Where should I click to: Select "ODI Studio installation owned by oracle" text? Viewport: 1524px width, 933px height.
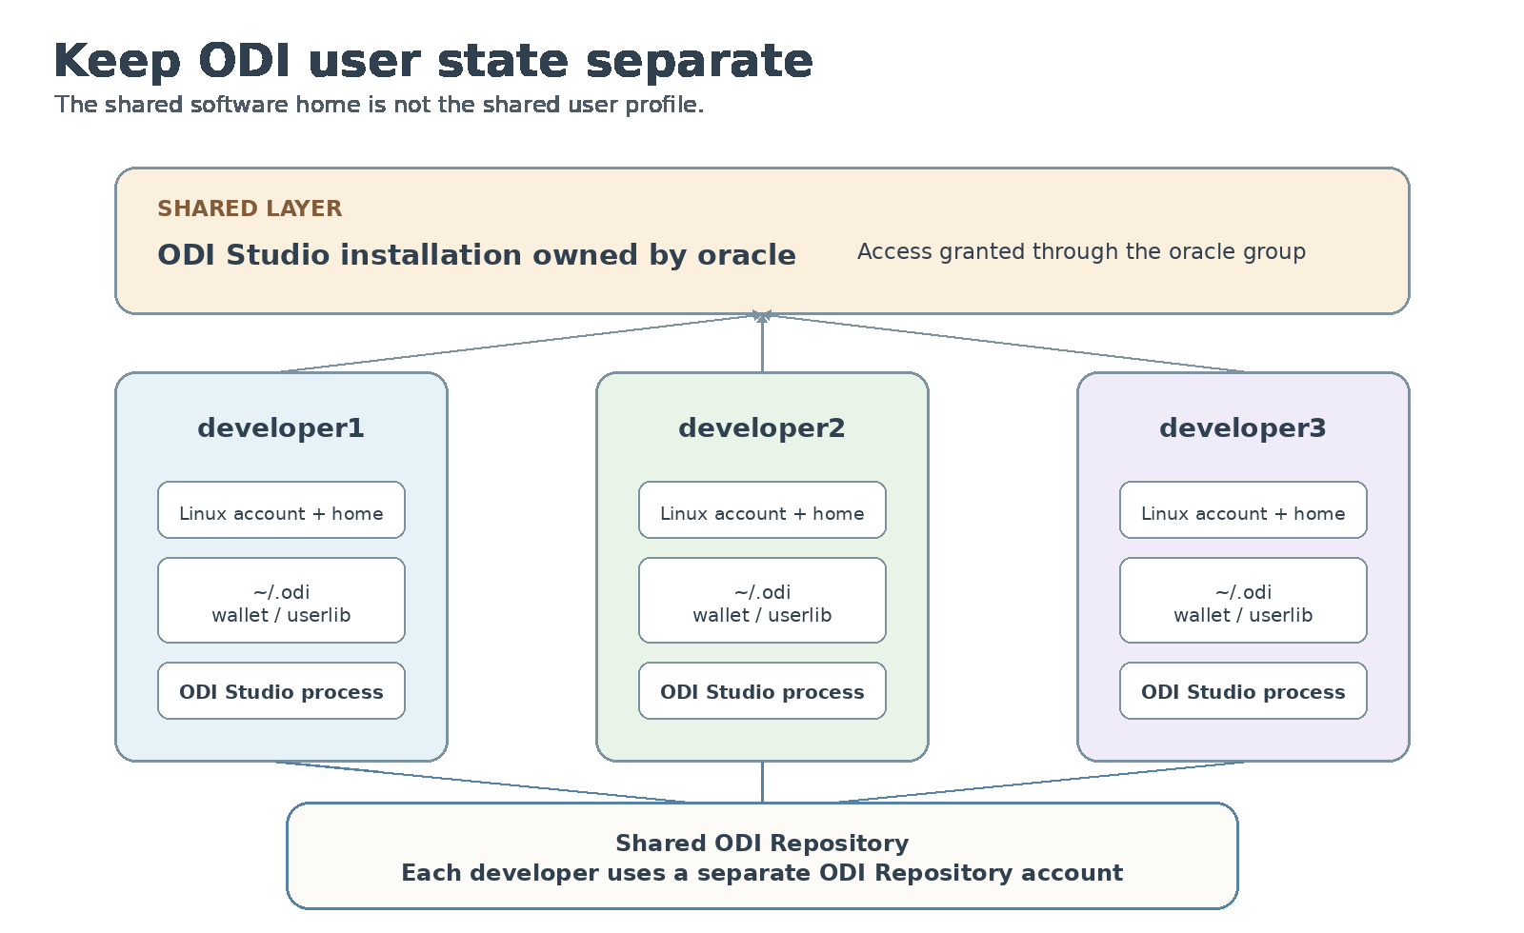[476, 255]
